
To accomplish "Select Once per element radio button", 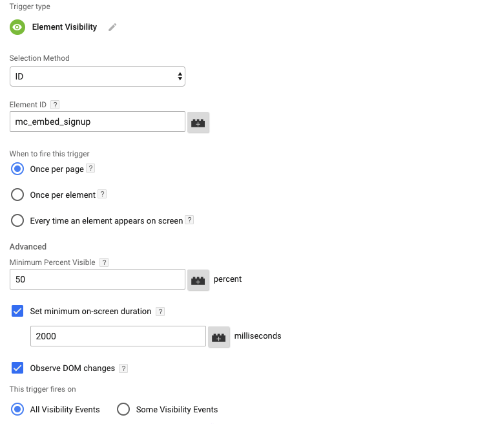I will coord(17,195).
